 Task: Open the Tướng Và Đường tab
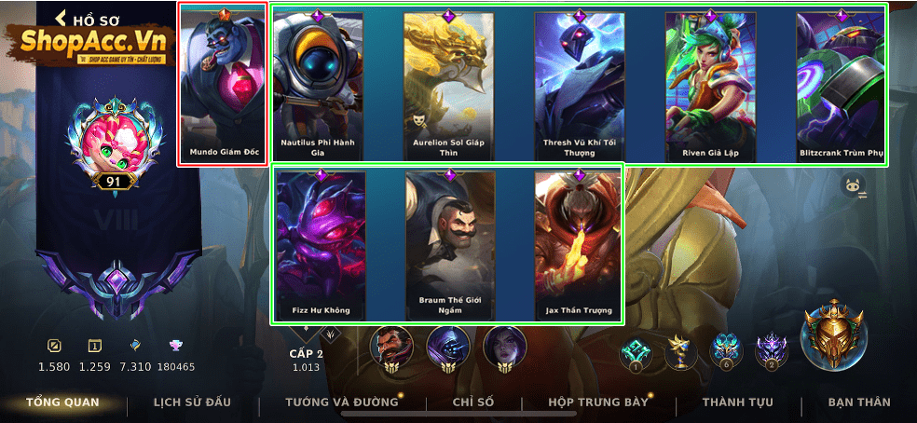click(x=341, y=403)
